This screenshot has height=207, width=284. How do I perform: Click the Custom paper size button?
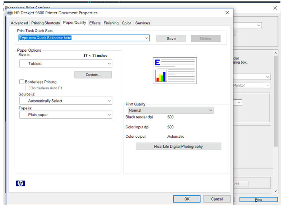pos(93,75)
